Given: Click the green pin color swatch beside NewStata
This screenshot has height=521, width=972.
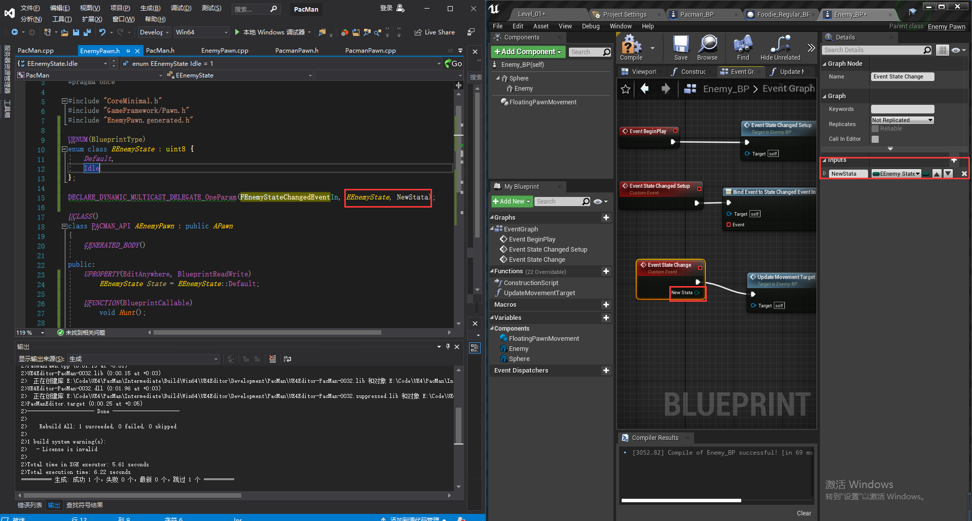Looking at the screenshot, I should (926, 173).
